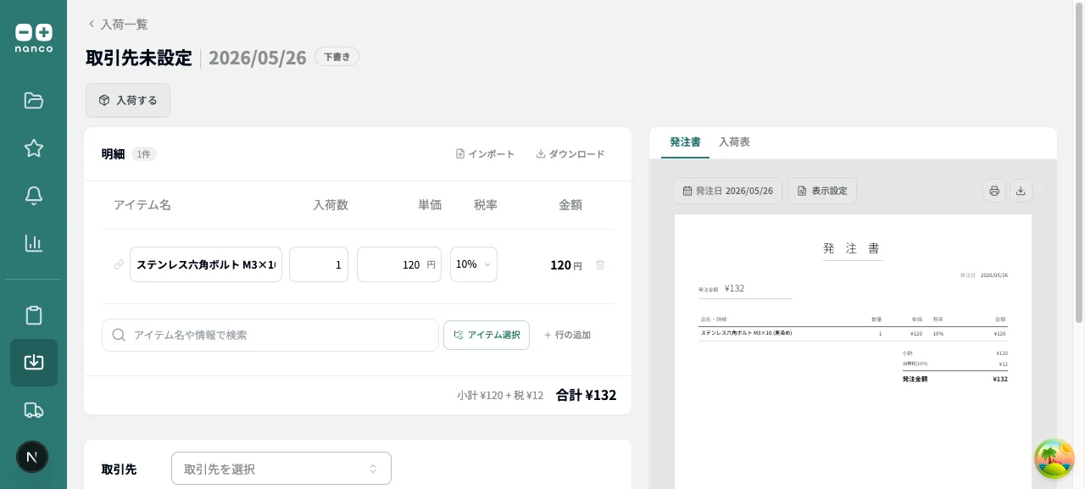The height and width of the screenshot is (489, 1085).
Task: Click the page vertical scrollbar
Action: tap(1079, 163)
